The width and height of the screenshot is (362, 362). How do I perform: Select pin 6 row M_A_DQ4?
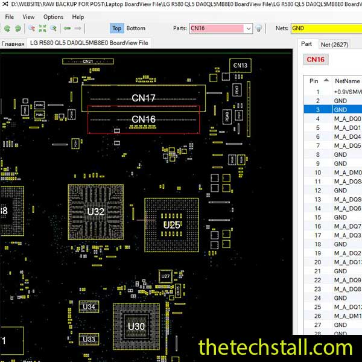click(332, 137)
